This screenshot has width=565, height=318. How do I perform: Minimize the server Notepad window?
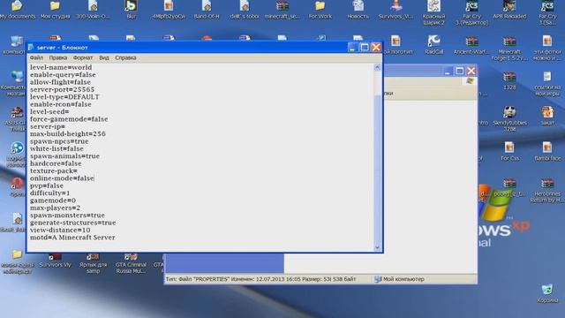tap(353, 47)
